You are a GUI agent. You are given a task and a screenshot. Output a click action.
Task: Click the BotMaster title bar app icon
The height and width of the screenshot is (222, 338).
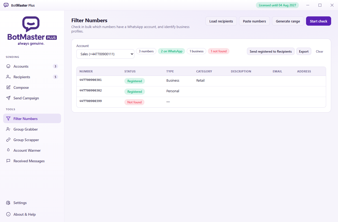pyautogui.click(x=6, y=5)
